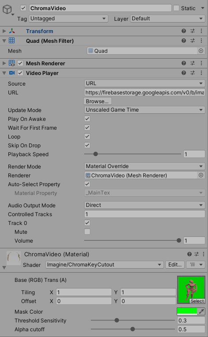Uncheck the Loop option
The width and height of the screenshot is (208, 337).
(x=87, y=136)
